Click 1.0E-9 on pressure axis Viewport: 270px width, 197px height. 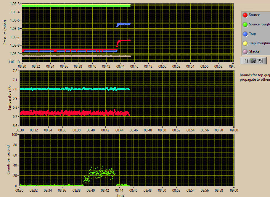pos(15,54)
